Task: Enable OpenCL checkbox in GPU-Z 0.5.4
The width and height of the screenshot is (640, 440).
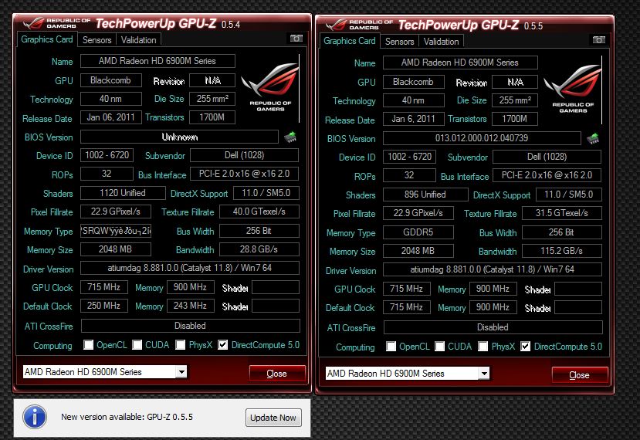Action: pyautogui.click(x=88, y=345)
